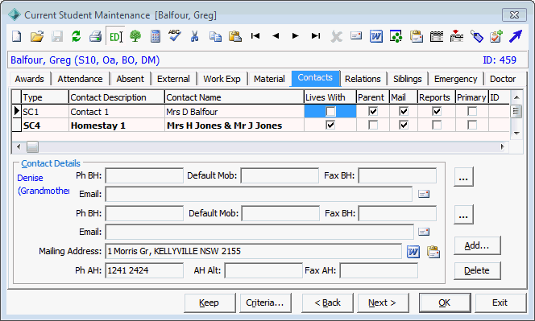Image resolution: width=535 pixels, height=321 pixels.
Task: Toggle Mail checkbox for Mrs D Balfour
Action: coord(404,112)
